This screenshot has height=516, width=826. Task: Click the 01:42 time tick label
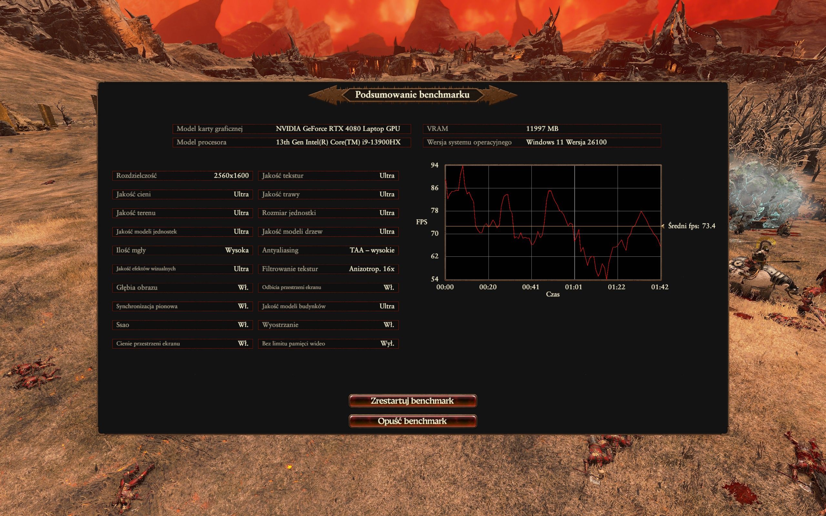coord(660,287)
